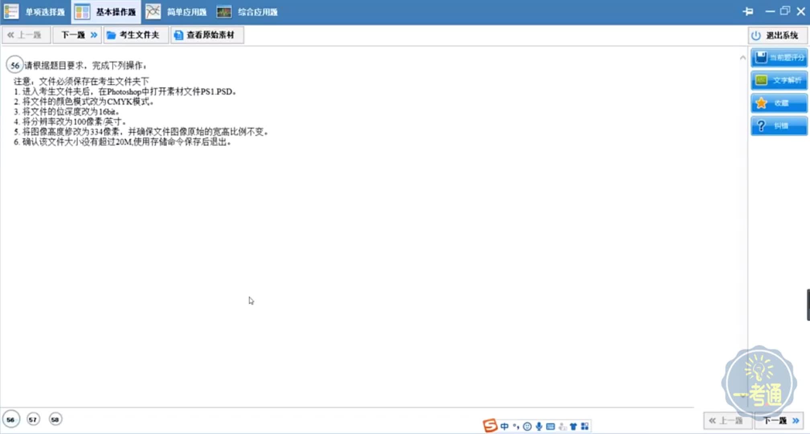Click the 纠错 error report button
Screen dimensions: 810x434
click(779, 126)
